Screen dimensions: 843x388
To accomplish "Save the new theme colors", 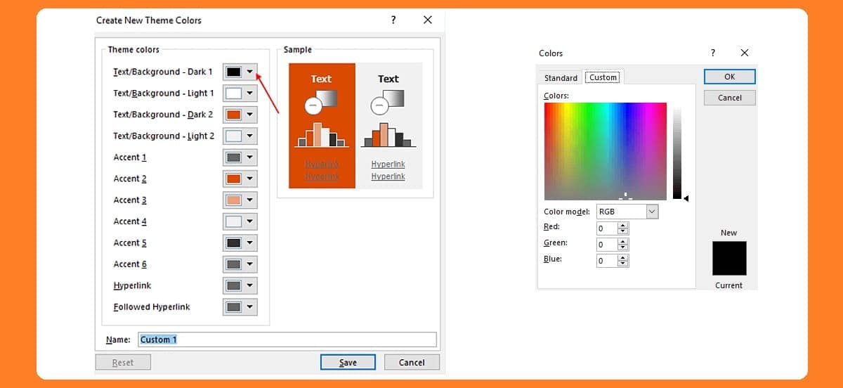I will pyautogui.click(x=348, y=362).
